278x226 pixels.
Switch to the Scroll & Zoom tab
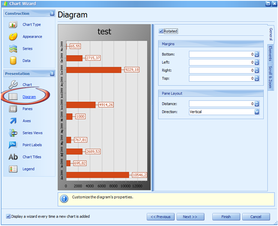pos(270,77)
